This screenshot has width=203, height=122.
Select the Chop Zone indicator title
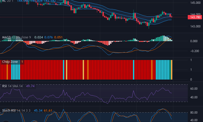[x=10, y=62]
